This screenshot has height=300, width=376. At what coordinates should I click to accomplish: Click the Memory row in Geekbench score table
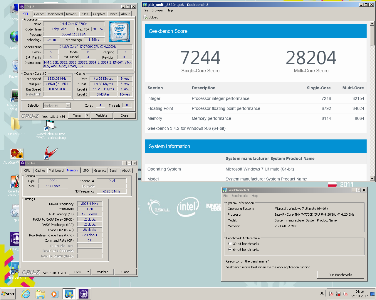(x=256, y=118)
